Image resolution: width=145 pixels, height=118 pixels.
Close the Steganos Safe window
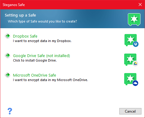(x=140, y=5)
